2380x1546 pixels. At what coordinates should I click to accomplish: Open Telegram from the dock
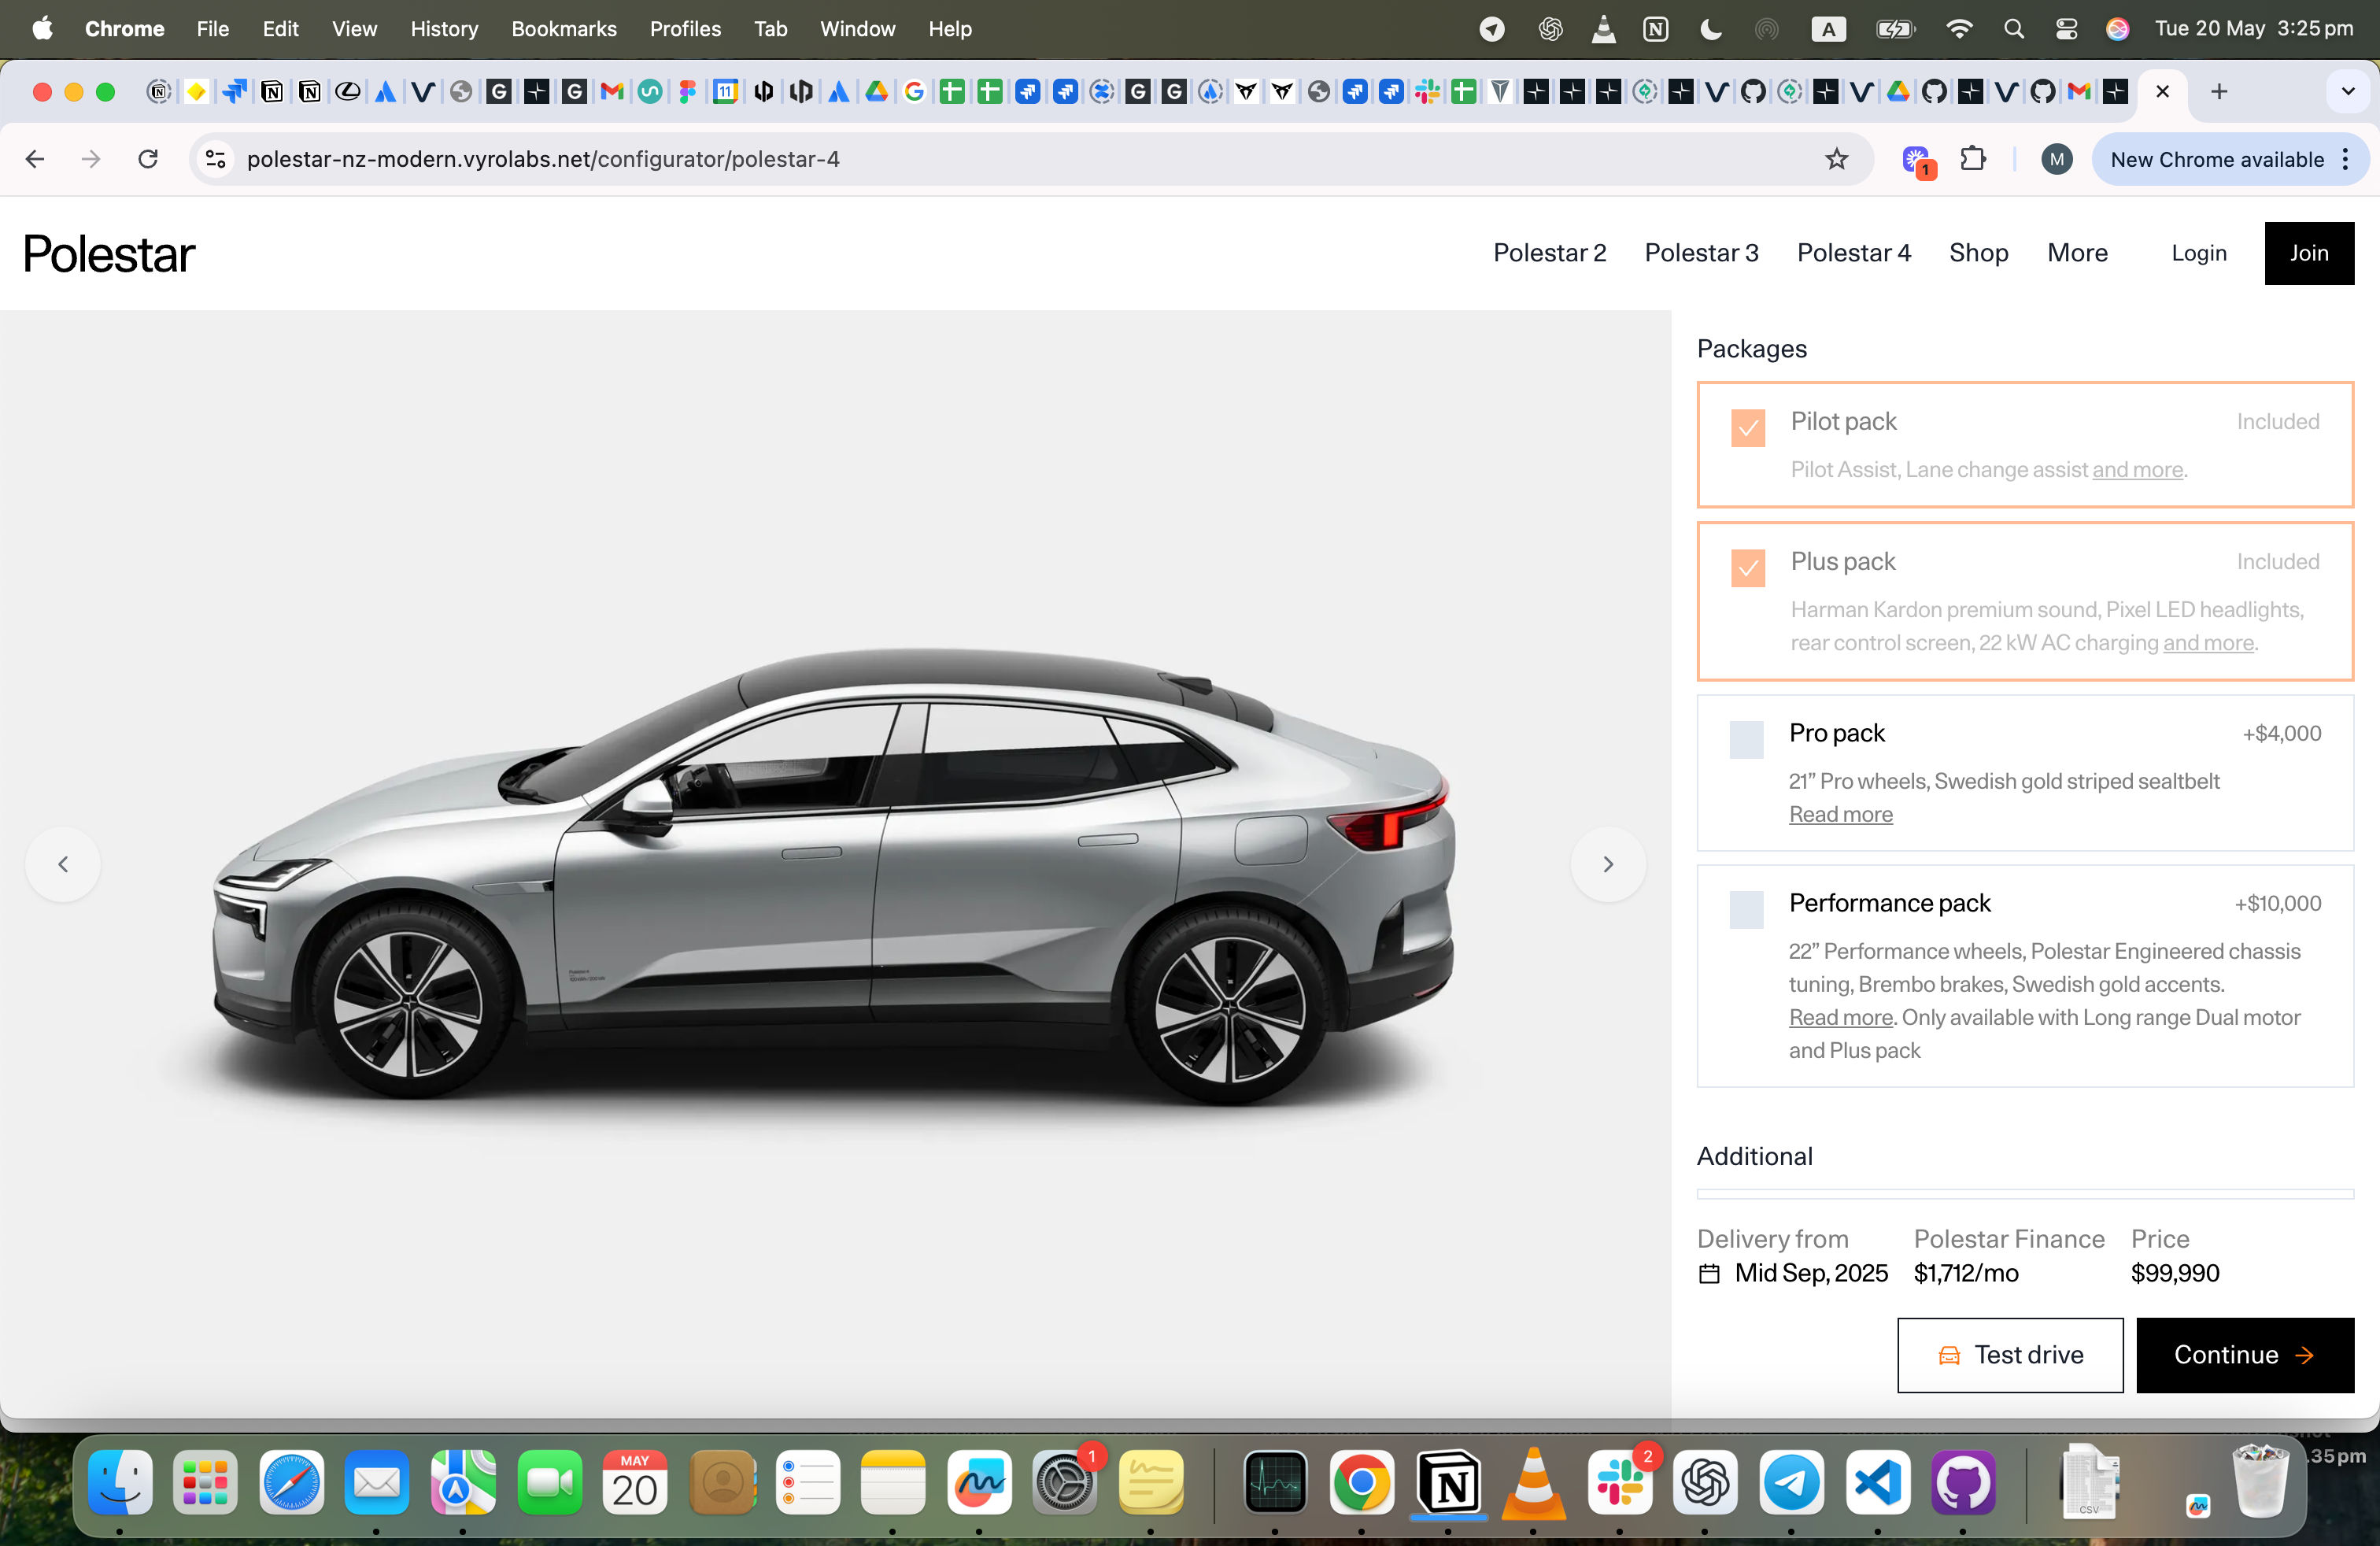tap(1791, 1482)
